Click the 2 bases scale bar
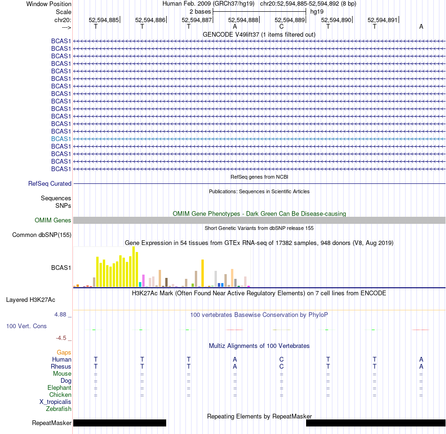Screen dimensions: 446x434 [259, 12]
